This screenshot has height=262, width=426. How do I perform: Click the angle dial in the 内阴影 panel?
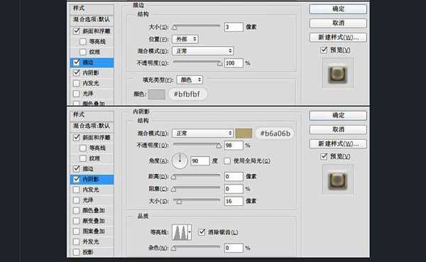point(180,160)
